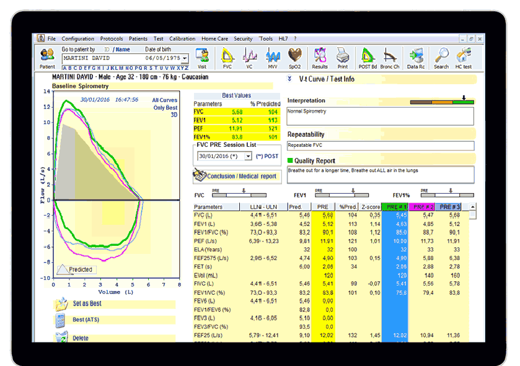Open the date of birth dropdown
Viewport: 520px width, 366px height.
pyautogui.click(x=185, y=57)
